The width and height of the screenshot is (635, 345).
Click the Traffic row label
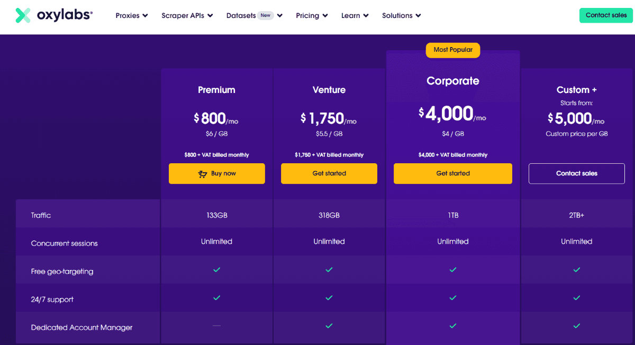[x=41, y=215]
